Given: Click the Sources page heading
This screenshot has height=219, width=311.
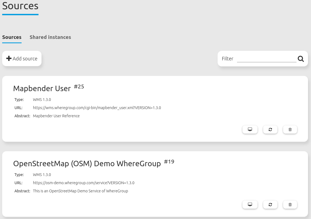Looking at the screenshot, I should pyautogui.click(x=20, y=6).
